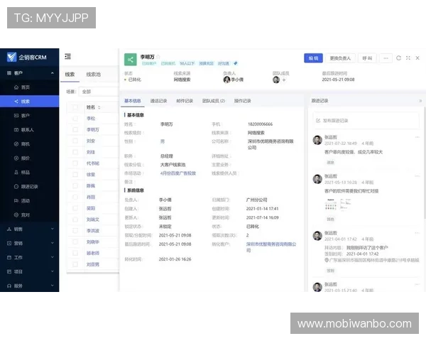Expand the 工作 sidebar group
Screen dimensions: 426x341
tap(52, 257)
